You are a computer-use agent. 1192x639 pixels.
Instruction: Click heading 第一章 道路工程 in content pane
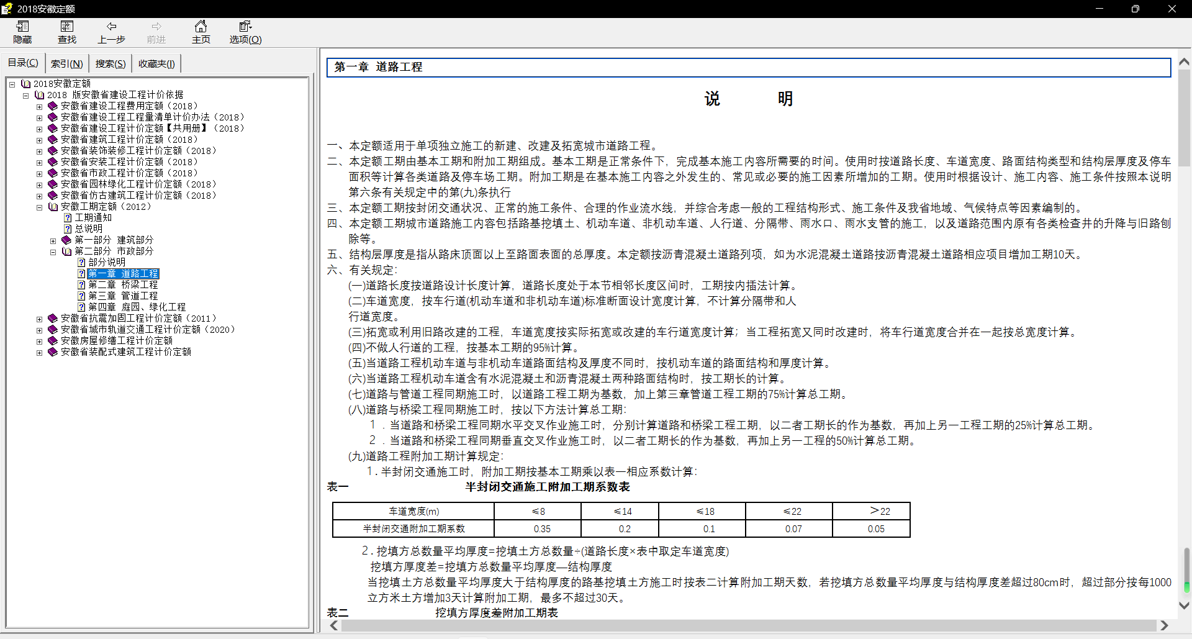(378, 67)
